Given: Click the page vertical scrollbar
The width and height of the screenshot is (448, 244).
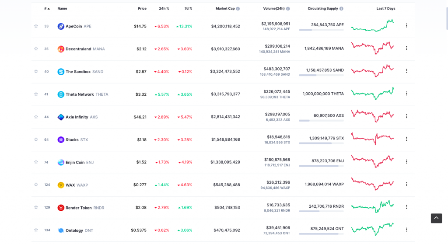Looking at the screenshot, I should pos(447,18).
